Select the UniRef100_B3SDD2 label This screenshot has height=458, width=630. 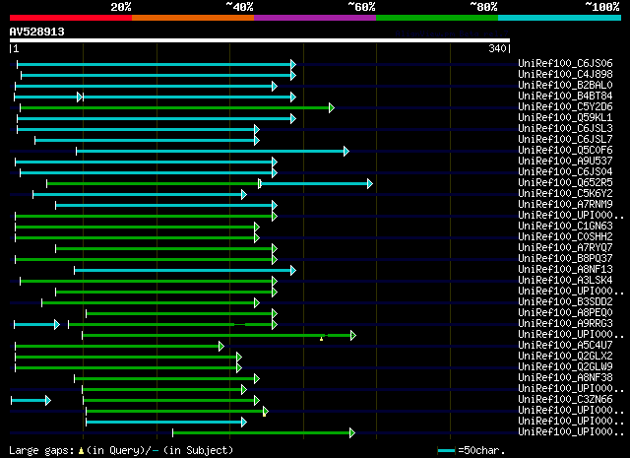pyautogui.click(x=565, y=302)
